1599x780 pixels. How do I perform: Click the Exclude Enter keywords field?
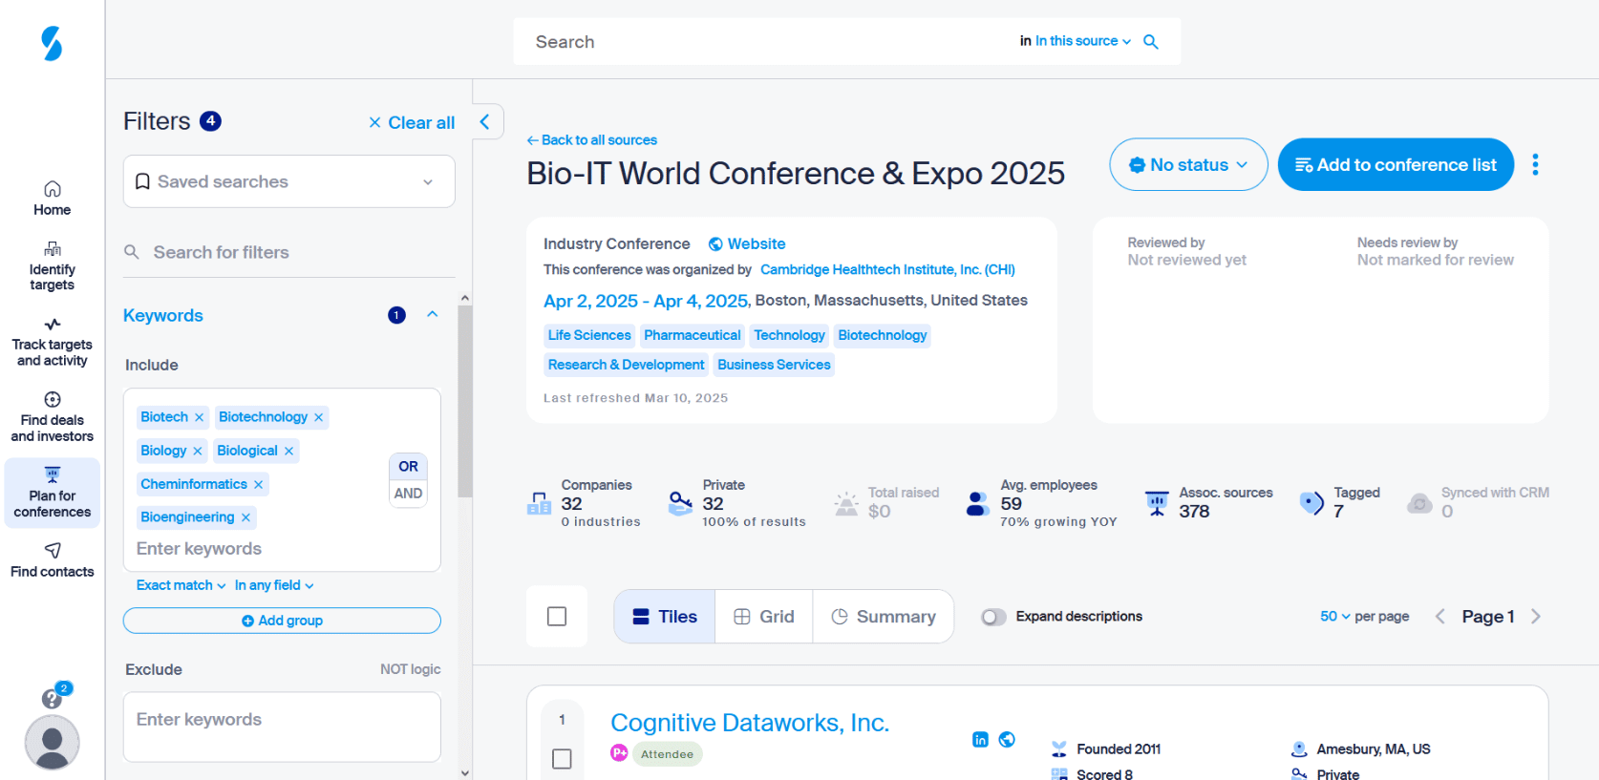click(x=282, y=727)
